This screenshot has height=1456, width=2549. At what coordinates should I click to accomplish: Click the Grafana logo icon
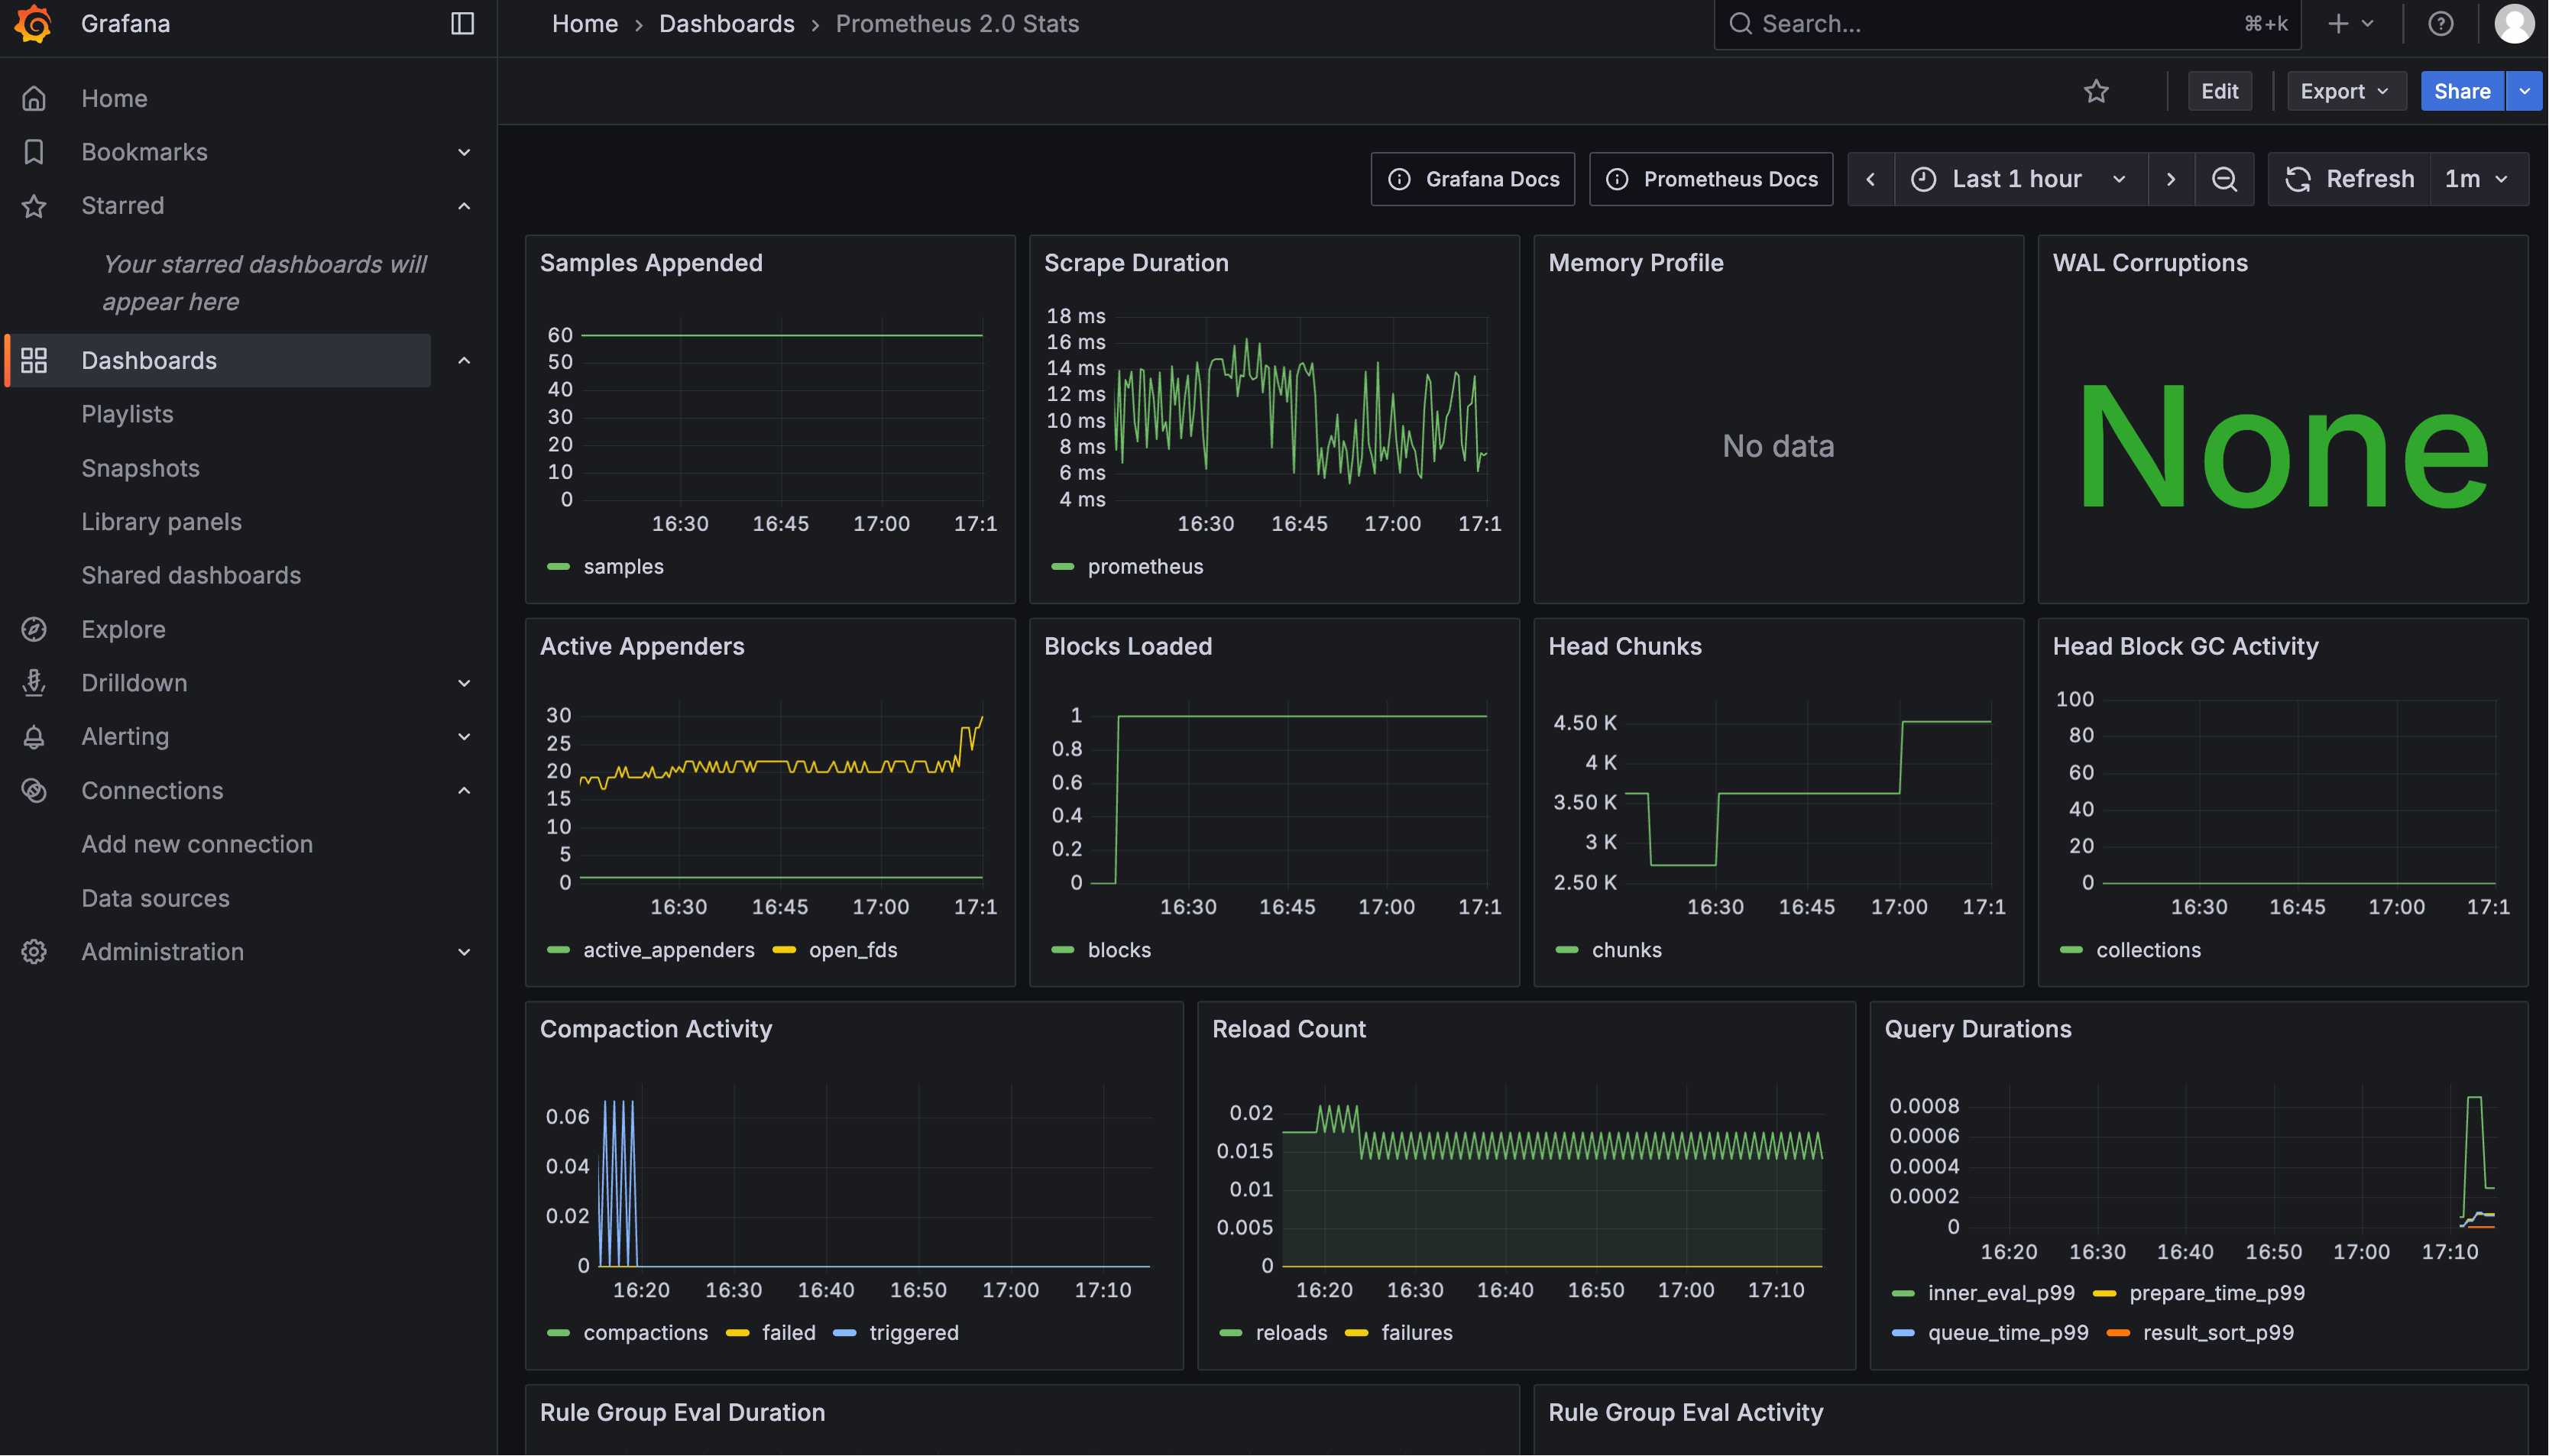tap(33, 24)
